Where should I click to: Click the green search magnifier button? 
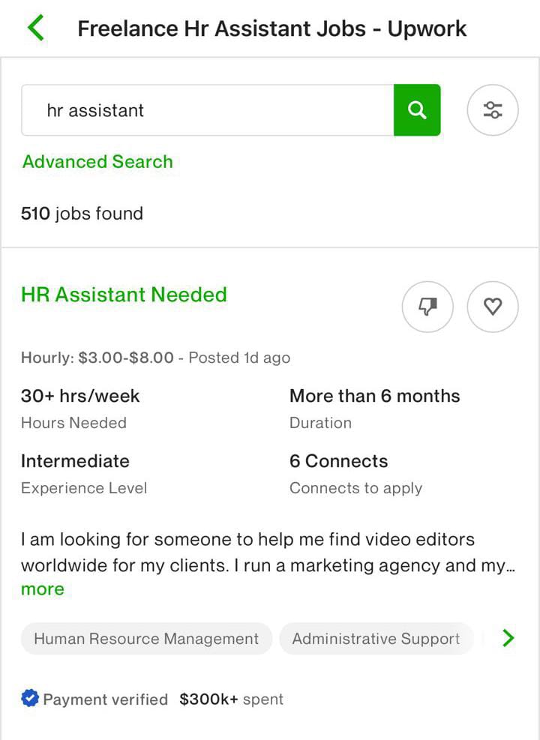click(417, 110)
